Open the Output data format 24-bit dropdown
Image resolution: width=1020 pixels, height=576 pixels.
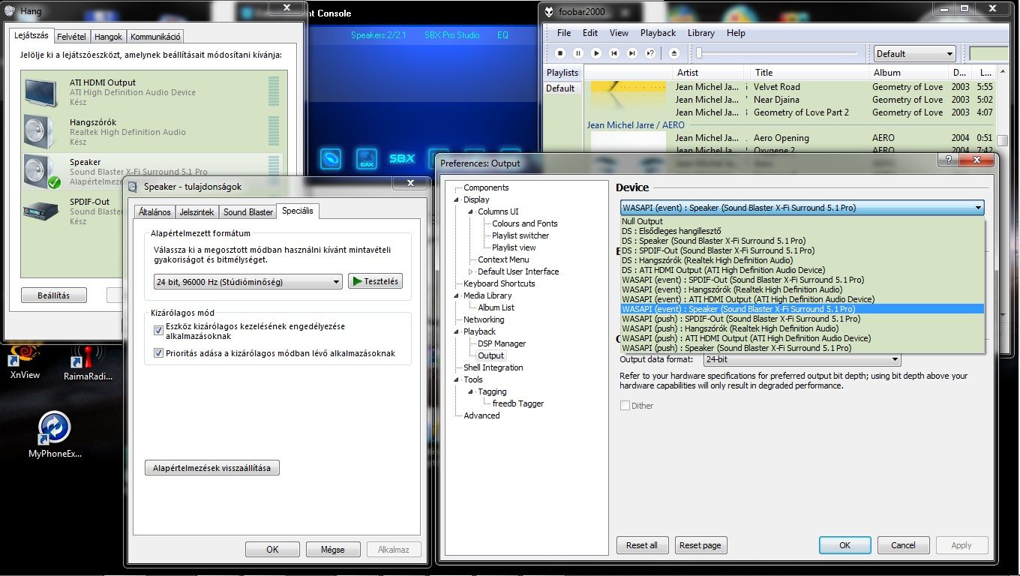click(802, 360)
